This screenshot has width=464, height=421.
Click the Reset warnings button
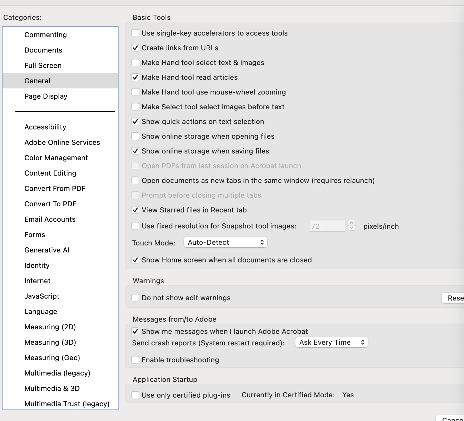click(x=453, y=298)
